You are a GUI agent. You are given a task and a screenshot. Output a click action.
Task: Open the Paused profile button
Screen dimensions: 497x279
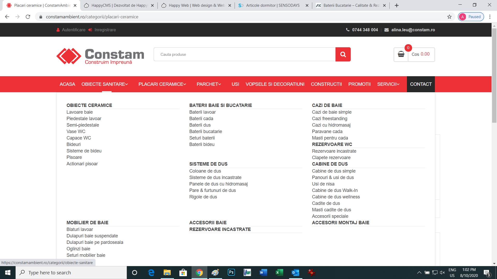point(471,17)
